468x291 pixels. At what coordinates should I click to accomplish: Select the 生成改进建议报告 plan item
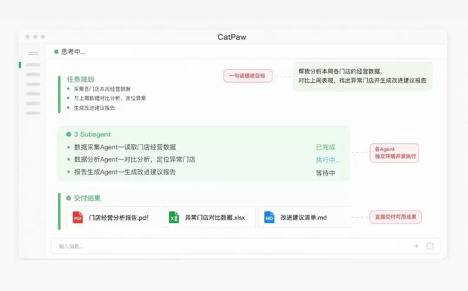point(94,108)
